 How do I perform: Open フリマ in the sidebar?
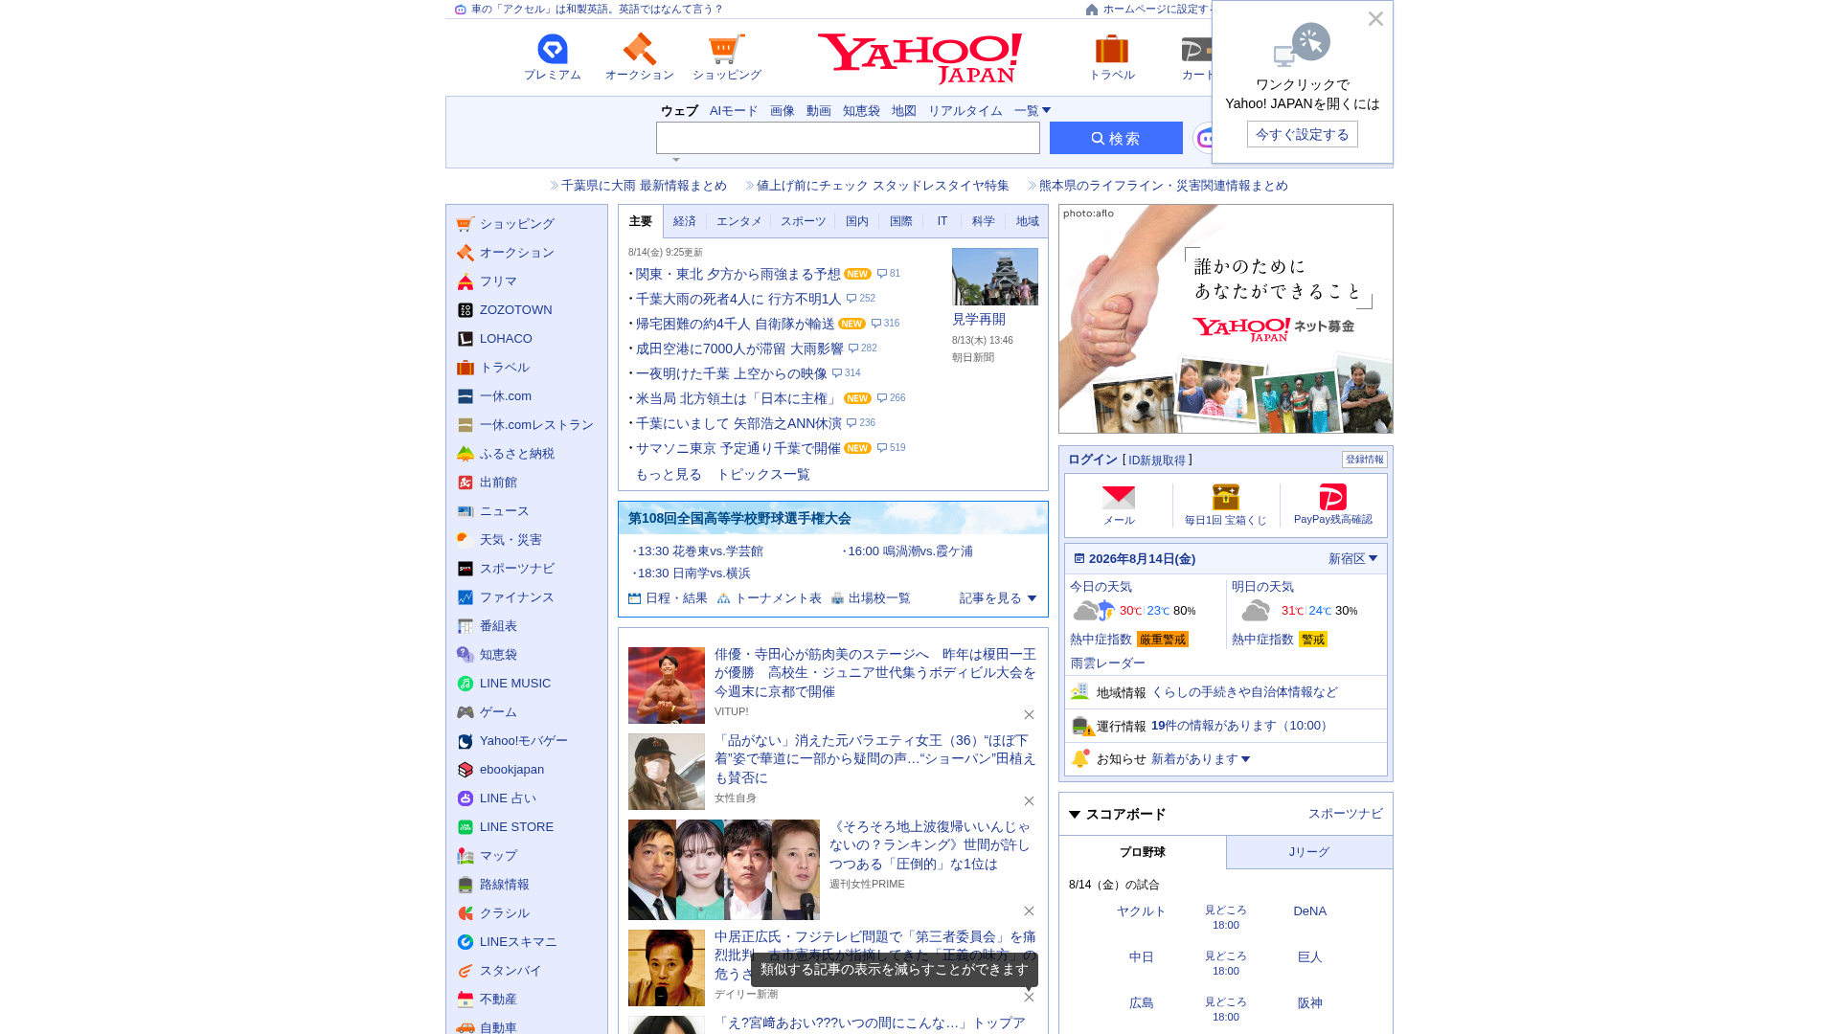pyautogui.click(x=498, y=281)
